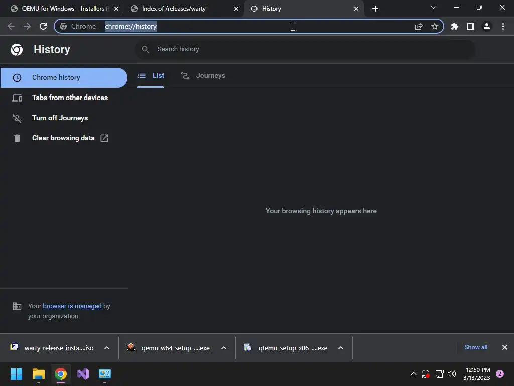This screenshot has height=386, width=514.
Task: Click the Chrome logo beside the History heading
Action: pyautogui.click(x=17, y=50)
